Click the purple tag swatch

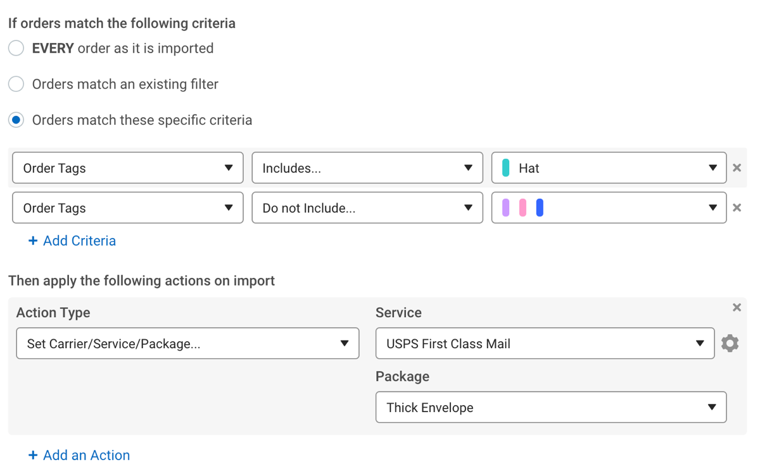pyautogui.click(x=505, y=207)
